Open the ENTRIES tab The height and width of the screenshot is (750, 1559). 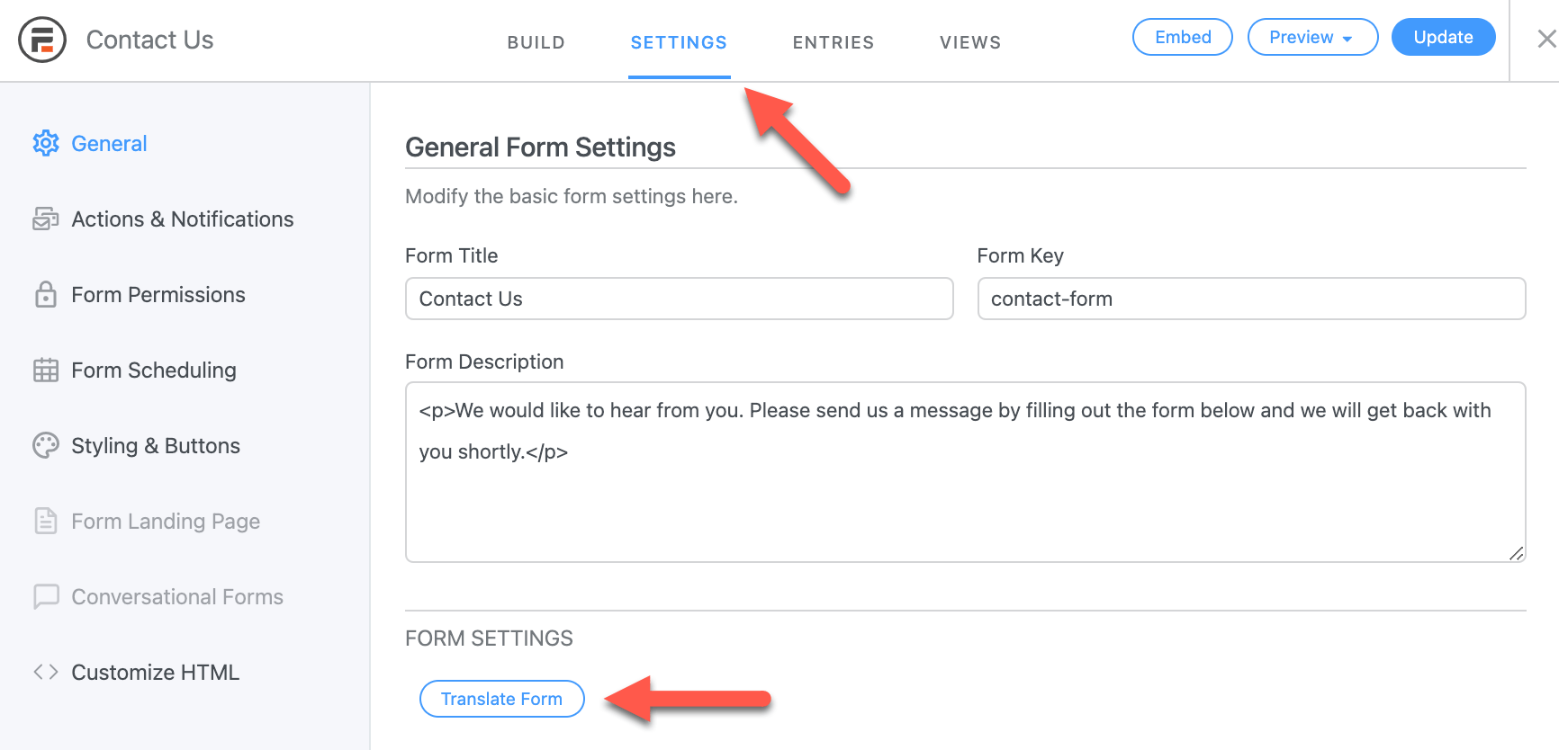pos(833,41)
